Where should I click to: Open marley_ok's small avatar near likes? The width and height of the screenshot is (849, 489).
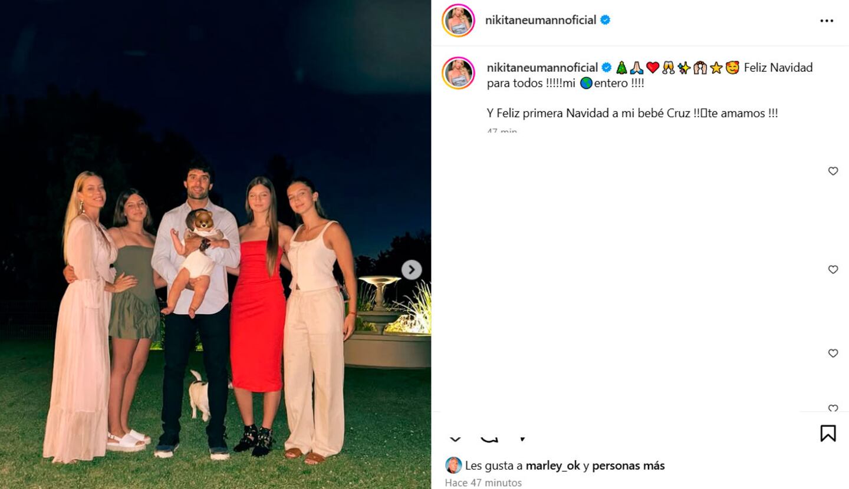click(453, 465)
